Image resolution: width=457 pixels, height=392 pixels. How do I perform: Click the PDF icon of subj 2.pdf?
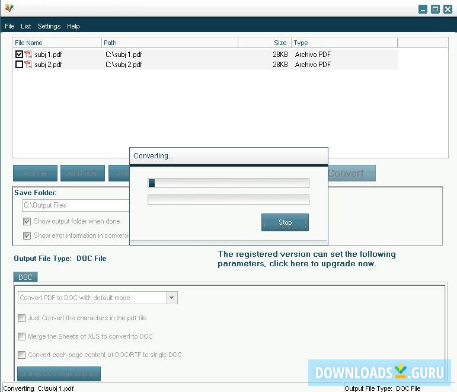click(x=28, y=64)
